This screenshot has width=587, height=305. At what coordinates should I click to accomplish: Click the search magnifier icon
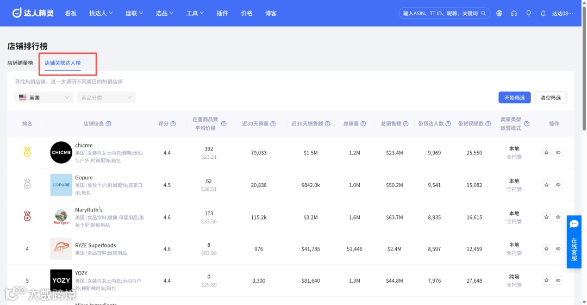[x=483, y=13]
